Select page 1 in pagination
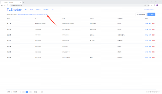Screen dimensions: 162x94 27,92
